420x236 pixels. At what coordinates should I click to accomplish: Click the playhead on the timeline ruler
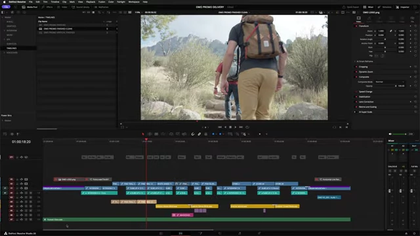[146, 140]
